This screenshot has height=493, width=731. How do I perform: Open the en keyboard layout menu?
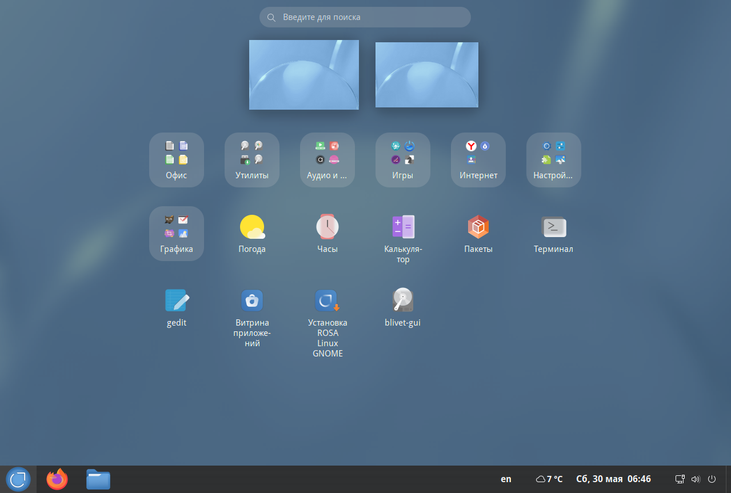tap(506, 479)
